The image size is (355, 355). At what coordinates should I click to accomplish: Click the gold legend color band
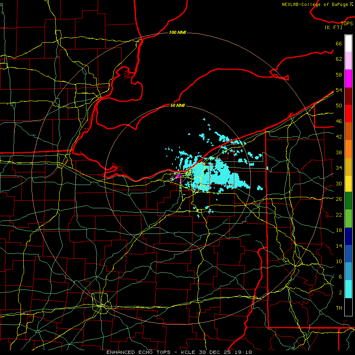click(x=348, y=167)
